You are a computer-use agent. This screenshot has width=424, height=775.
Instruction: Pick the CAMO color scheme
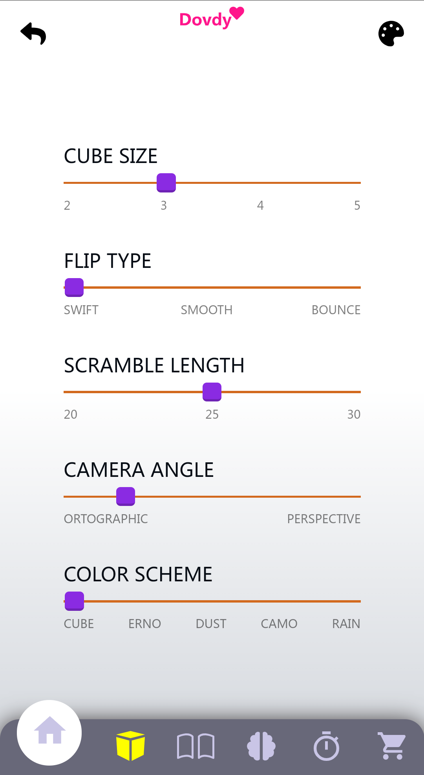pos(280,601)
